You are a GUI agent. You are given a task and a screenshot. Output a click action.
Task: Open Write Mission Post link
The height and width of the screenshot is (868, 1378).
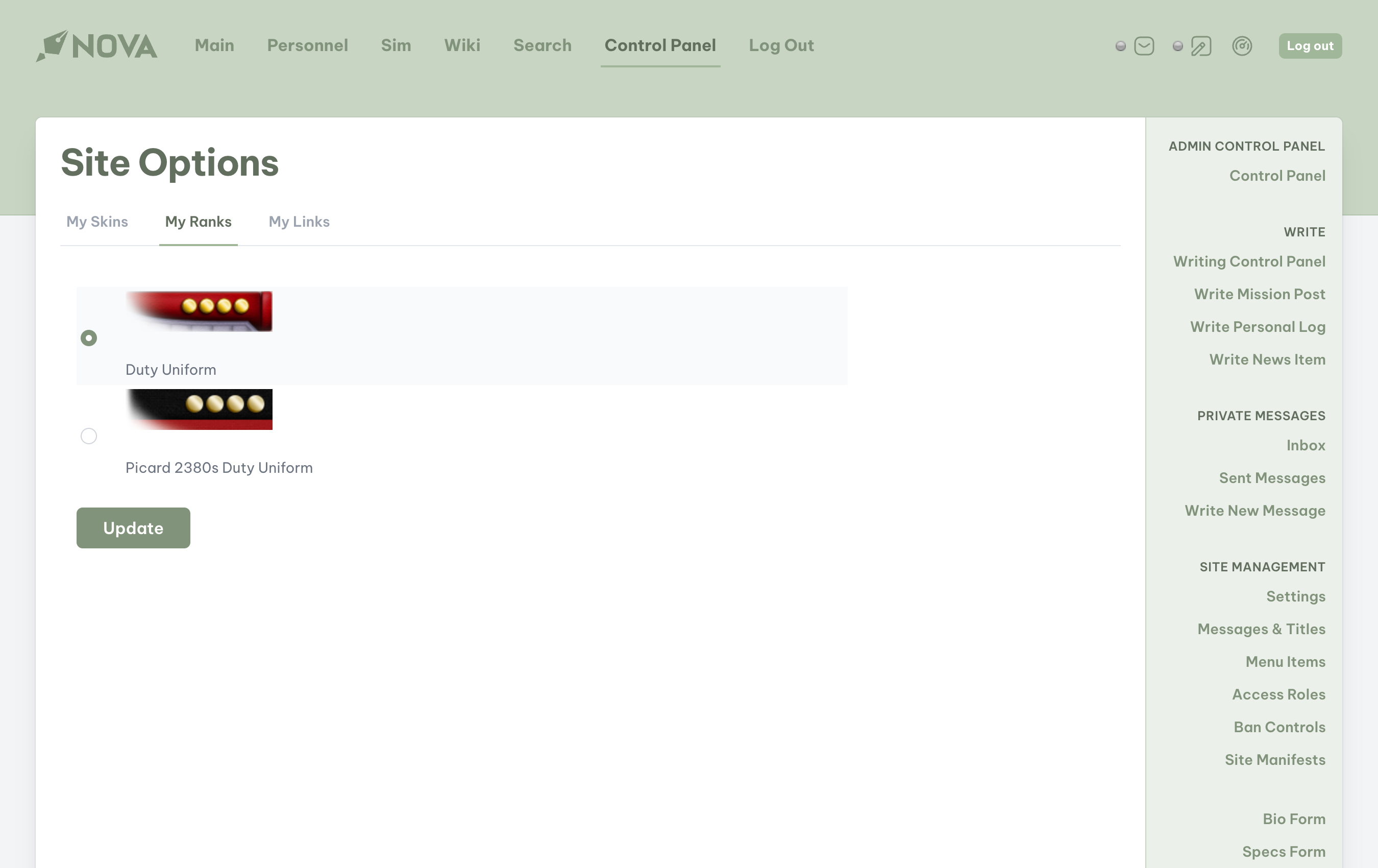click(1259, 294)
